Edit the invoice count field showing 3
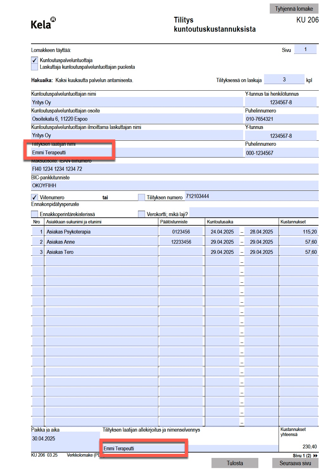Image resolution: width=328 pixels, height=469 pixels. (284, 80)
